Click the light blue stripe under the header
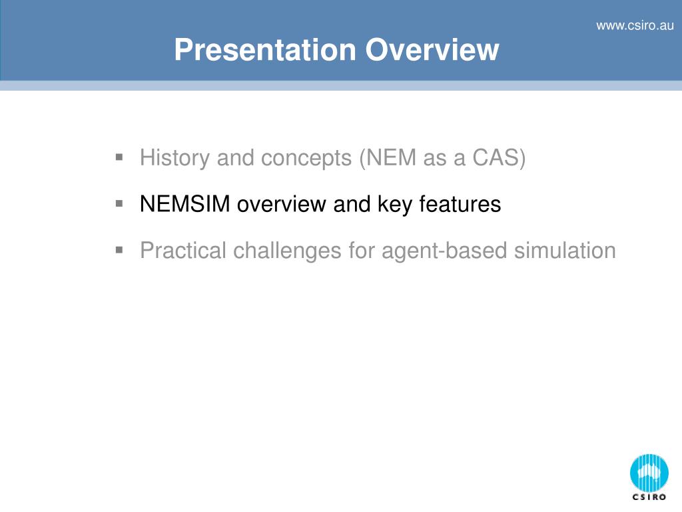This screenshot has height=512, width=682. click(341, 86)
